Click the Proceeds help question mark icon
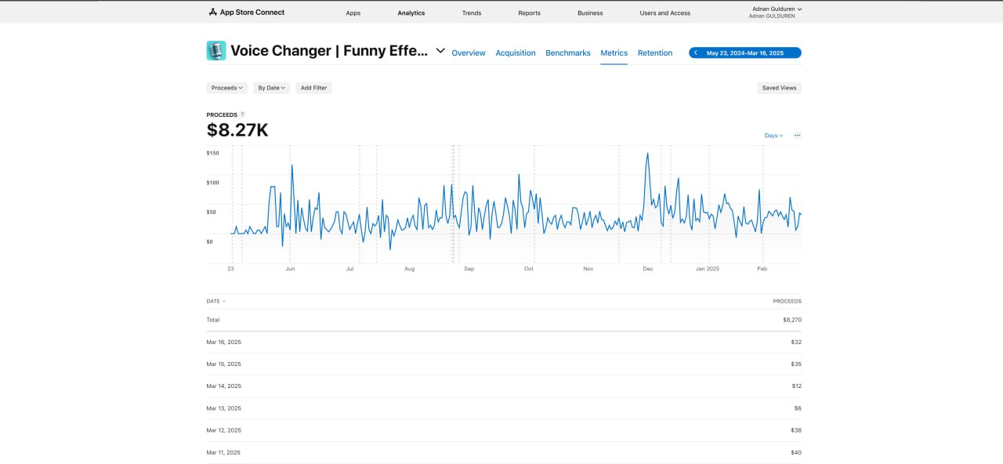 242,114
